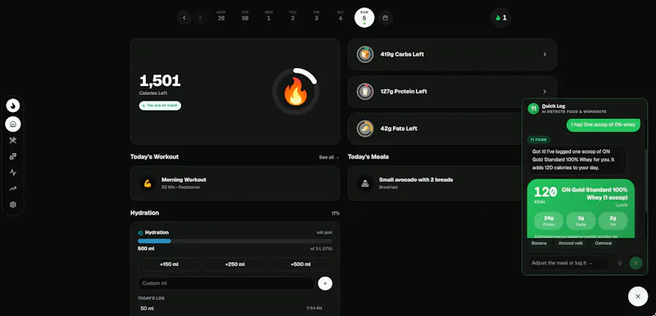Click the FOOD tag in Quick Log
This screenshot has height=316, width=656.
point(539,140)
